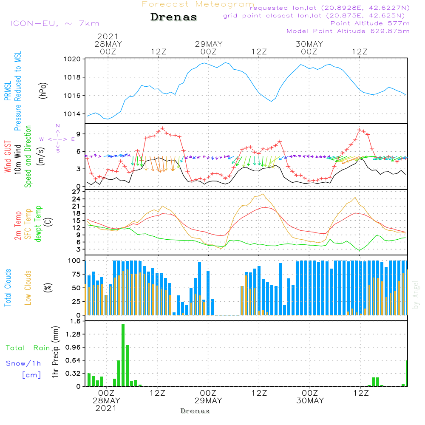425x425 pixels.
Task: Click the "50" cloud axis value
Action: coord(76,288)
